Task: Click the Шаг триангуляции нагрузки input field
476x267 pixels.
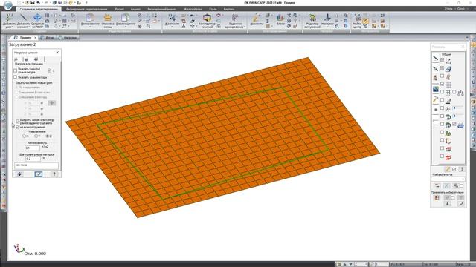Action: pyautogui.click(x=33, y=159)
